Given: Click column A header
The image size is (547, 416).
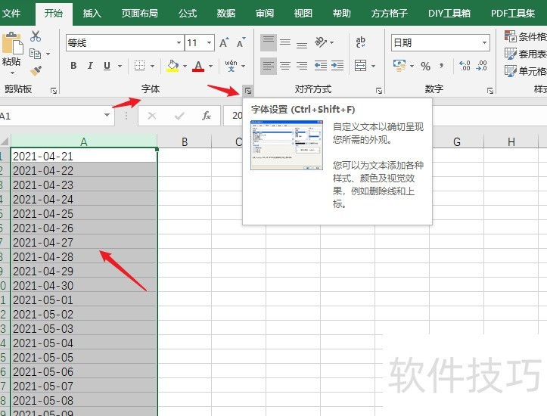Looking at the screenshot, I should click(84, 141).
